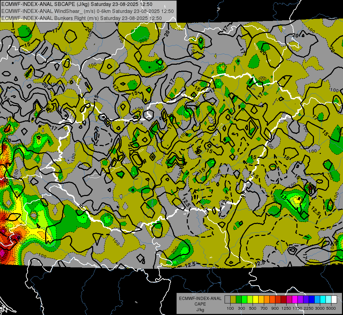Click the 5000 legend scale label
Viewport: 343px width, 315px height.
tap(331, 308)
